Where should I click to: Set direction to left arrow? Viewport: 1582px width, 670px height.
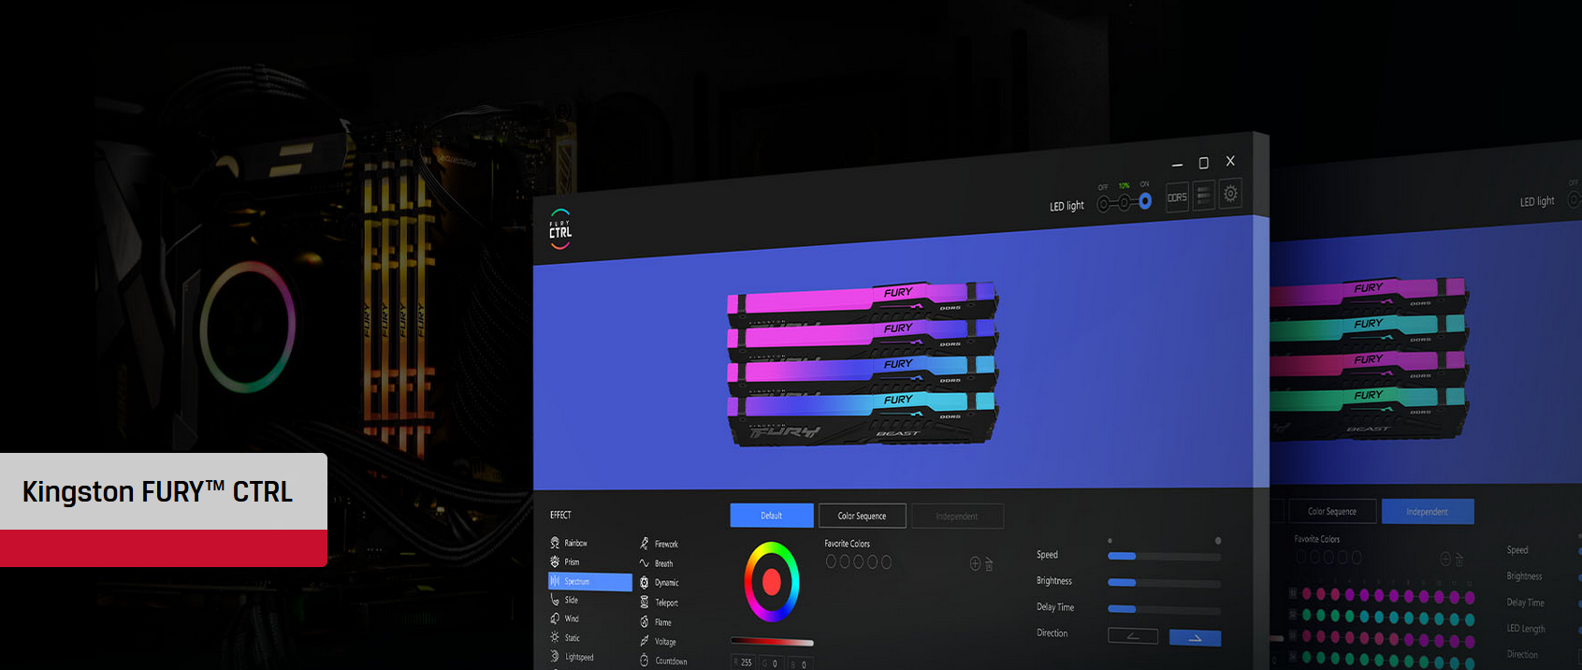click(1133, 636)
